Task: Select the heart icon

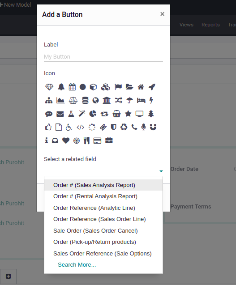Action: (x=66, y=140)
